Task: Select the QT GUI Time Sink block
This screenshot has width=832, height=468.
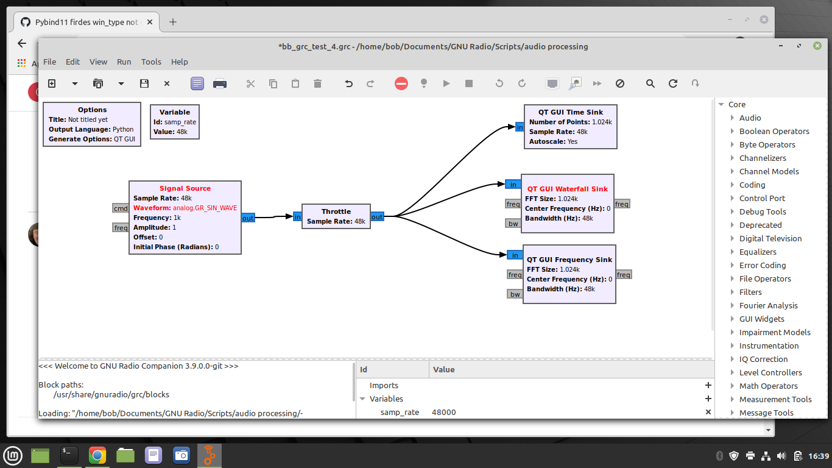Action: coord(571,127)
